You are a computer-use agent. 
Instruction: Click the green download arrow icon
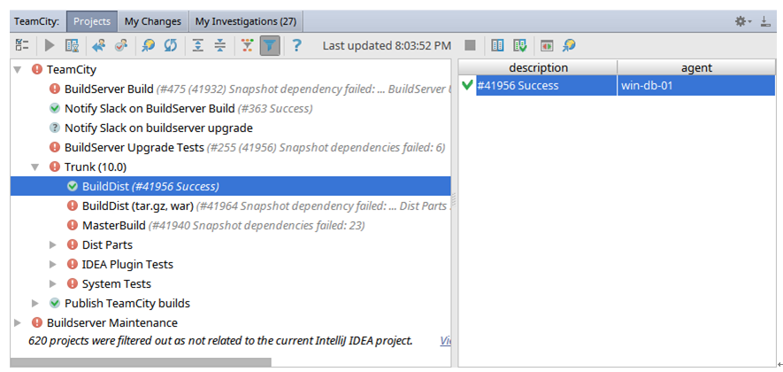point(520,45)
